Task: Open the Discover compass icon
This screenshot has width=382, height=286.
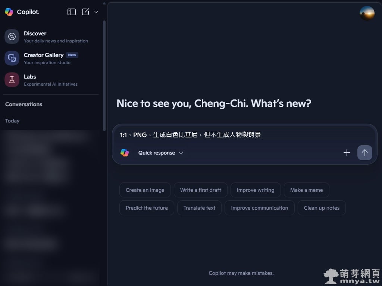Action: pos(12,36)
